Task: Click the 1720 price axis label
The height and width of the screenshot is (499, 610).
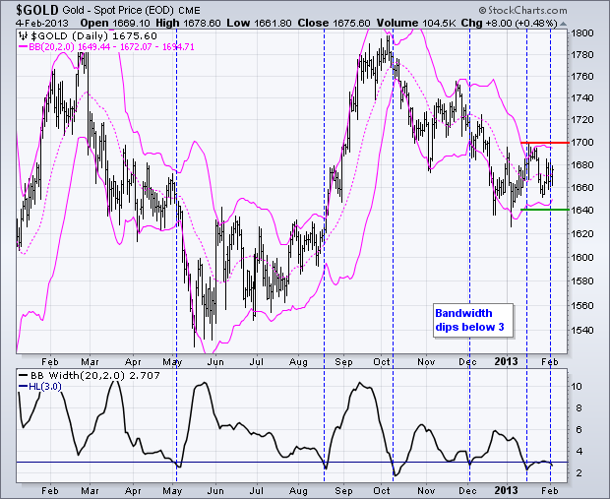Action: [x=582, y=120]
